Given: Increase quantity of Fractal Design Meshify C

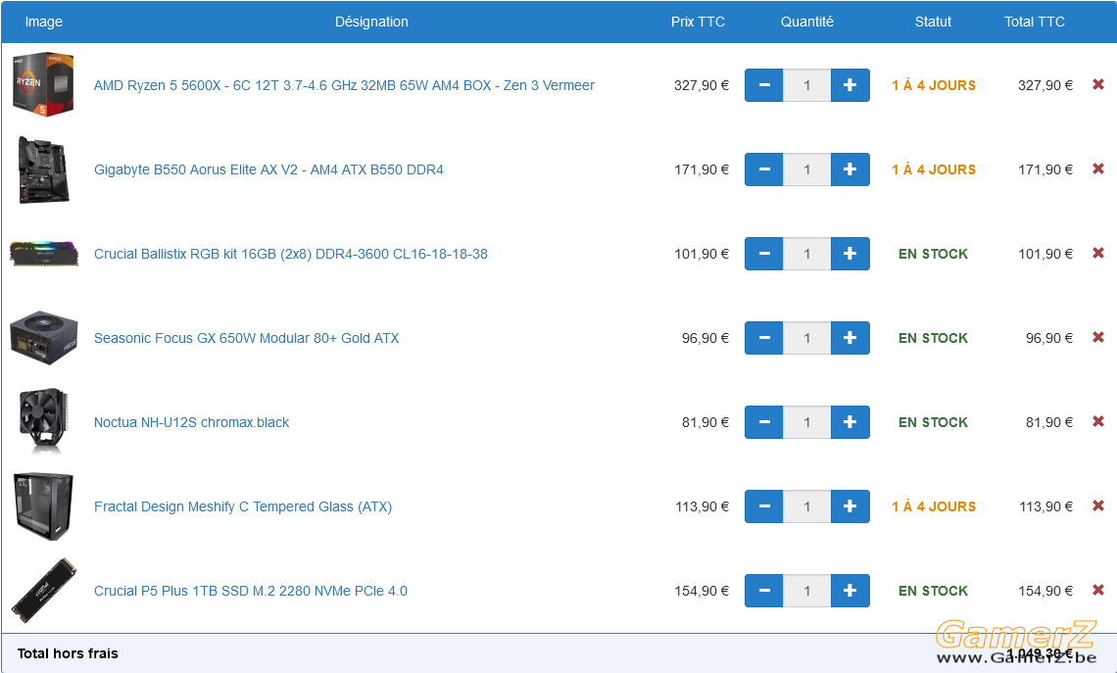Looking at the screenshot, I should coord(850,506).
